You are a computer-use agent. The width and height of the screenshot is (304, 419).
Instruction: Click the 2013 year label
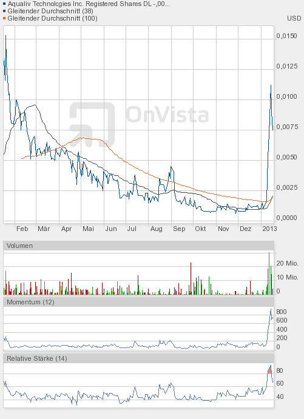tap(269, 229)
